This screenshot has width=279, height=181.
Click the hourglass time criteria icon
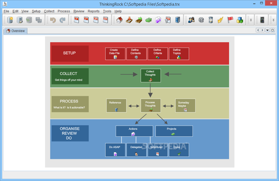[x=211, y=20]
